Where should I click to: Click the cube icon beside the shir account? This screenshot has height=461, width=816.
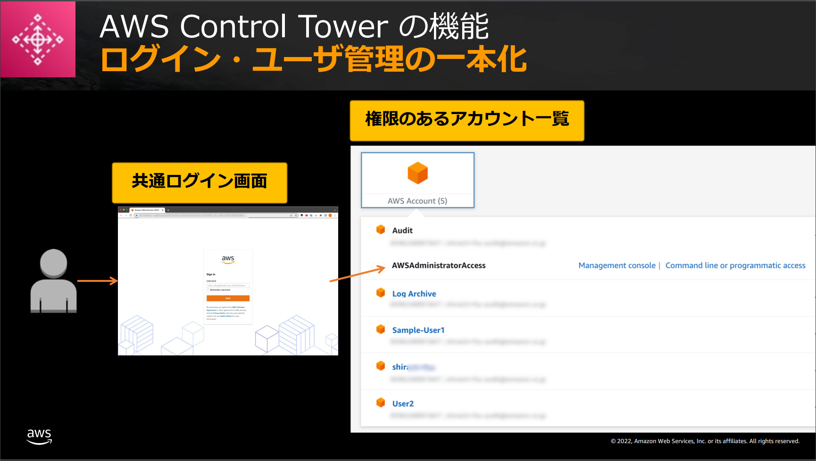pos(381,366)
